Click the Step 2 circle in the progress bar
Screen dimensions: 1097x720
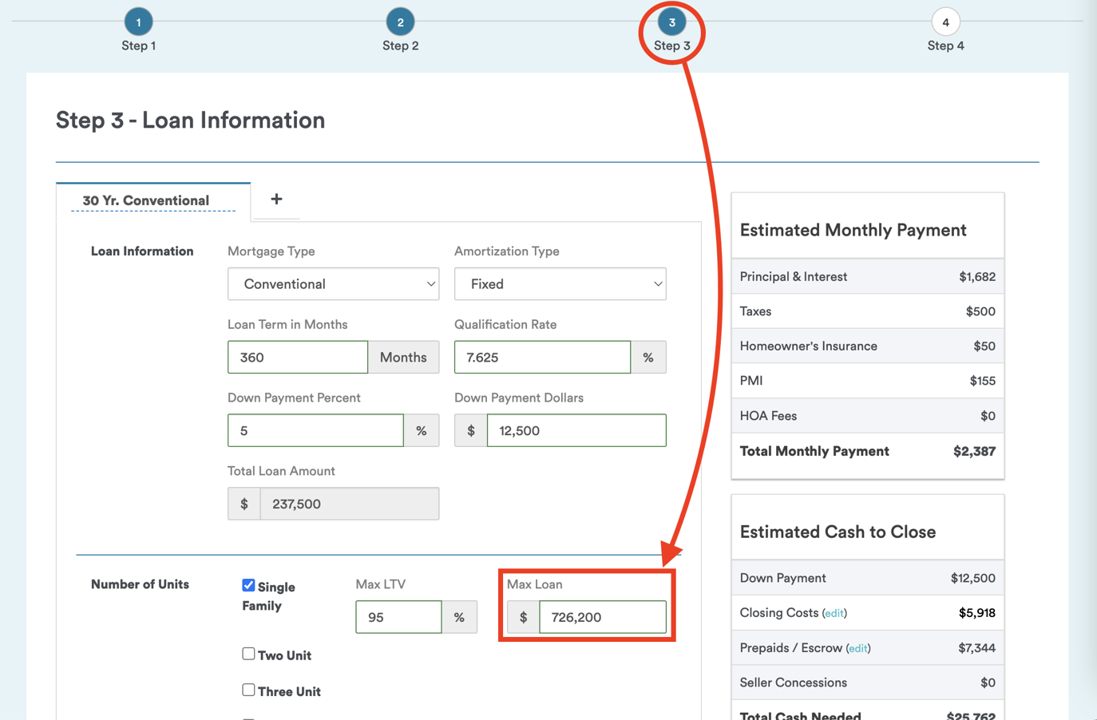[x=400, y=22]
